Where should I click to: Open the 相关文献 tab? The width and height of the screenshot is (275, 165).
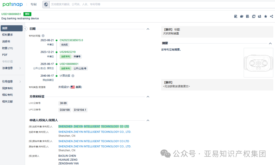[x=7, y=102]
